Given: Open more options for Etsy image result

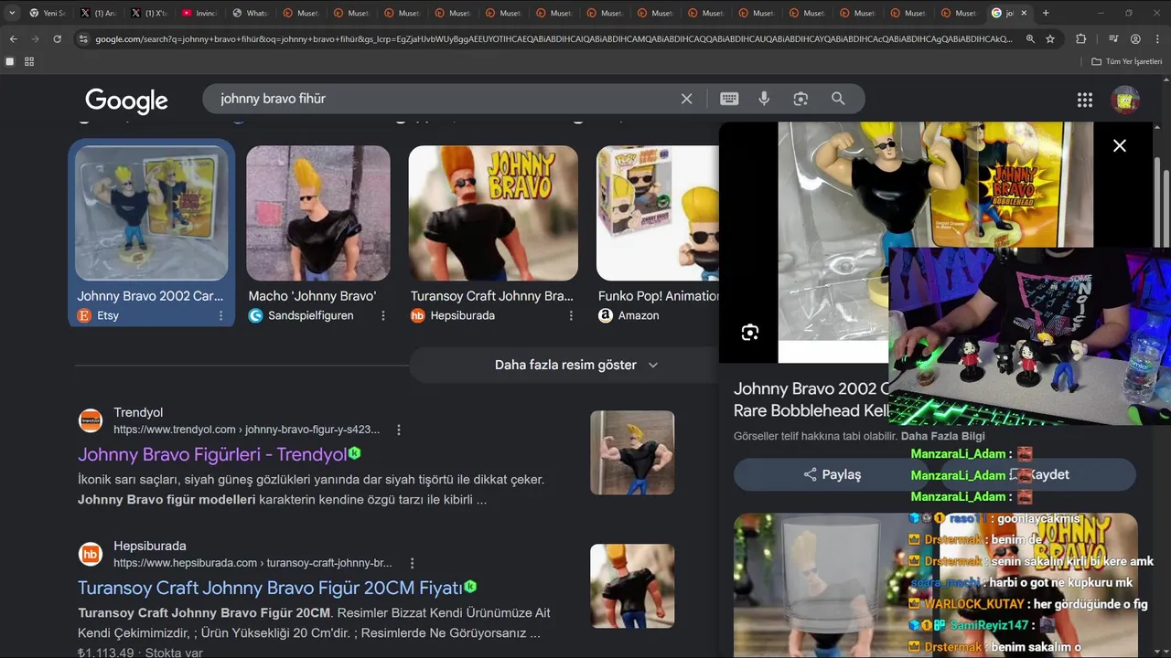Looking at the screenshot, I should pyautogui.click(x=220, y=315).
